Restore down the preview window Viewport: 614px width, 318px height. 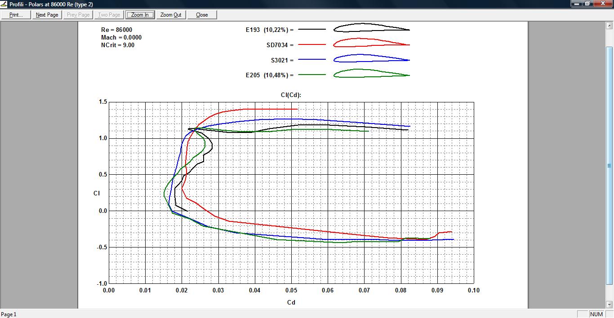click(x=587, y=3)
